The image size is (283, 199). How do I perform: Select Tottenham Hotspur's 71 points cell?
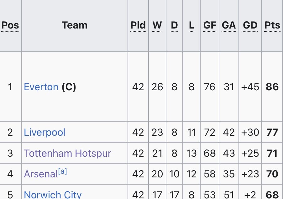[272, 153]
